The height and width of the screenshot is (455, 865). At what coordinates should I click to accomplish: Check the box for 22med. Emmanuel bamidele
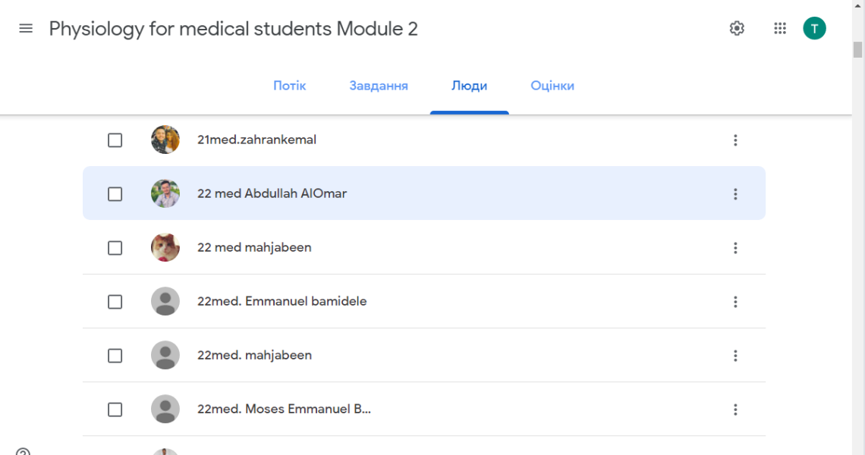(115, 302)
